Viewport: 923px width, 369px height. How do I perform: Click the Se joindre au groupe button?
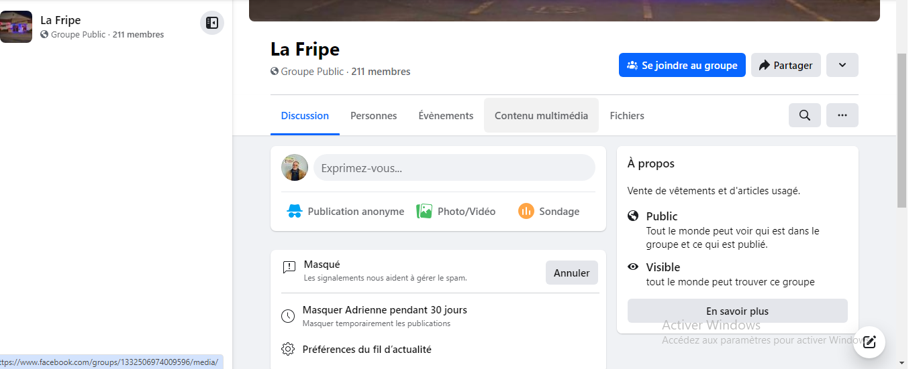coord(682,65)
